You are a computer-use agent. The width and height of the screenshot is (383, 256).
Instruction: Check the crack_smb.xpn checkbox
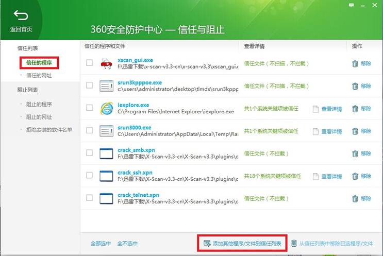(x=89, y=153)
